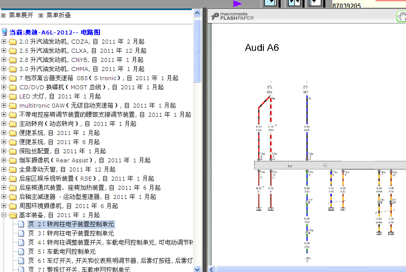Select the 后座椅通风装置、座椅加热装置 entry
This screenshot has width=406, height=272.
[90, 188]
